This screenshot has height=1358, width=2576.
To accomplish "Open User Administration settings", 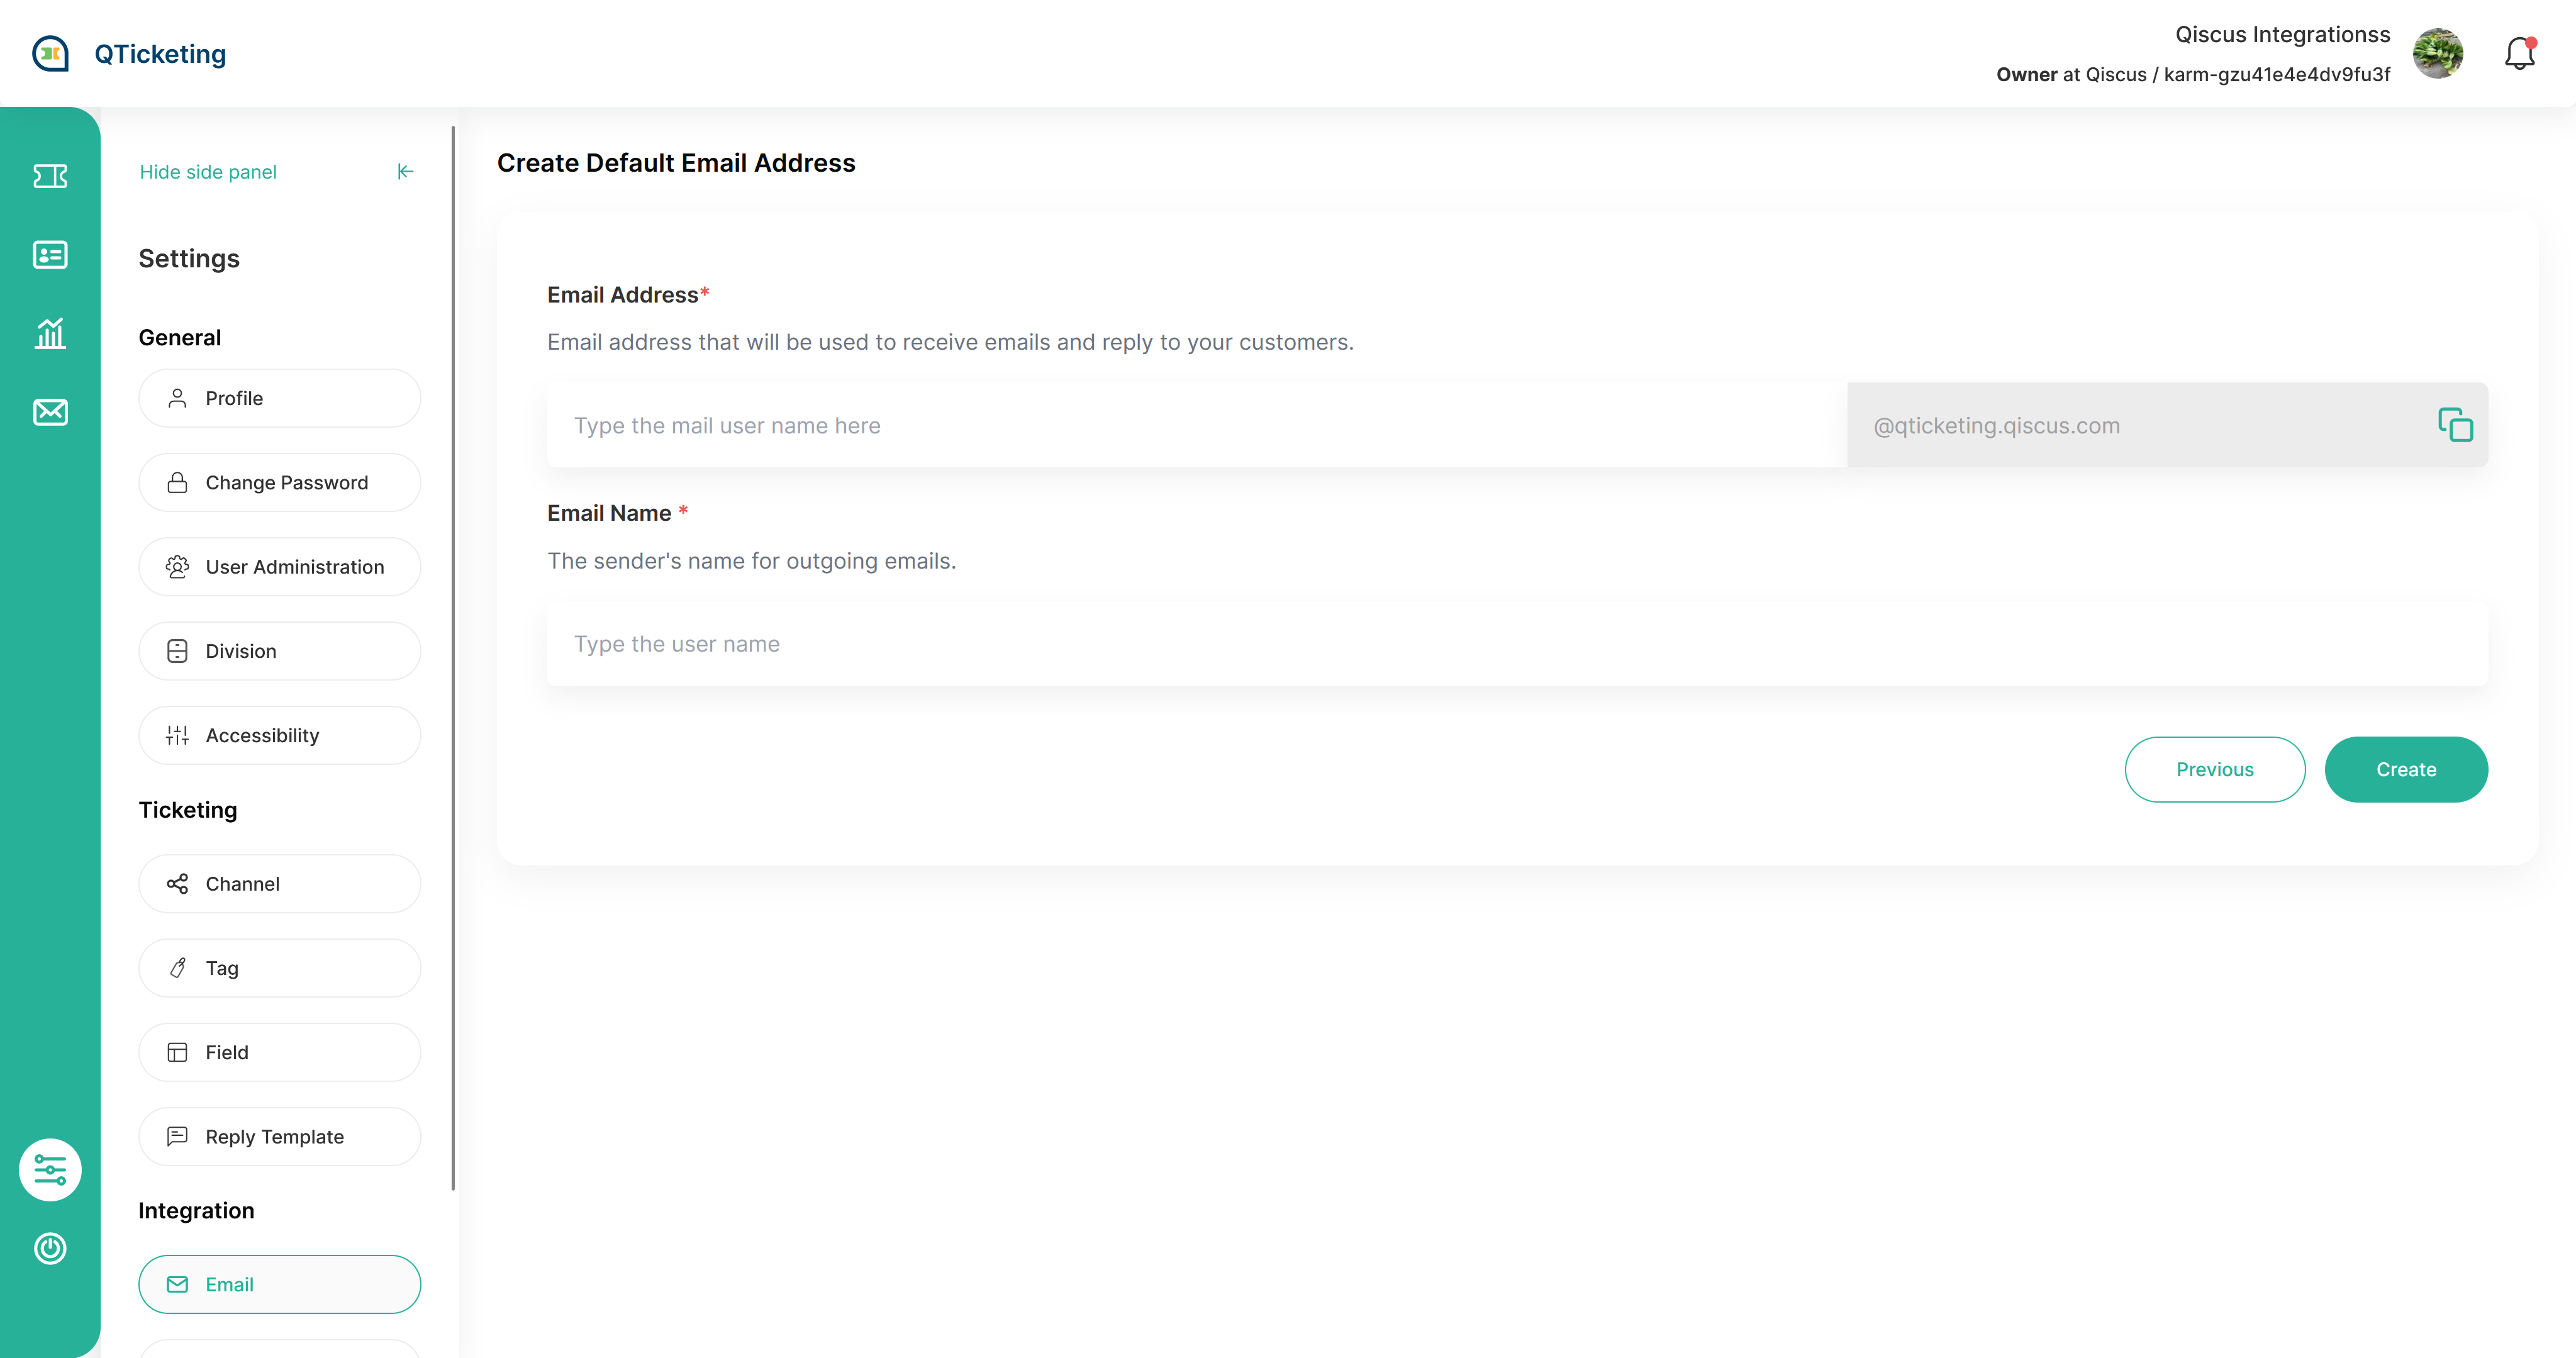I will [x=279, y=567].
